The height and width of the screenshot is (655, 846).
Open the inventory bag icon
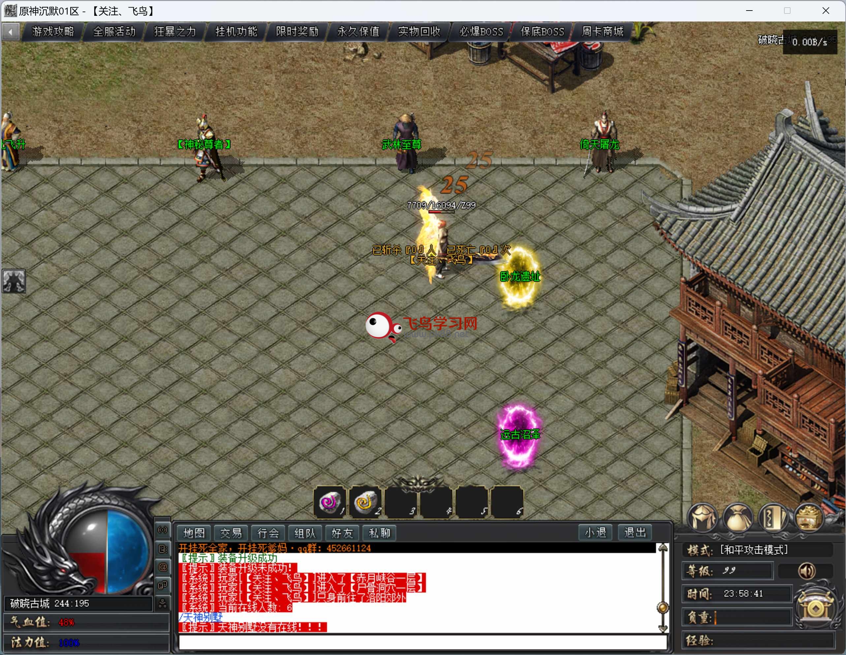coord(737,518)
